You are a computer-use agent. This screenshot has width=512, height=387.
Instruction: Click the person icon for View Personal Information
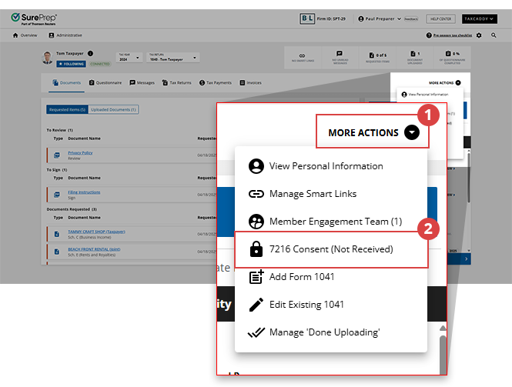click(256, 166)
